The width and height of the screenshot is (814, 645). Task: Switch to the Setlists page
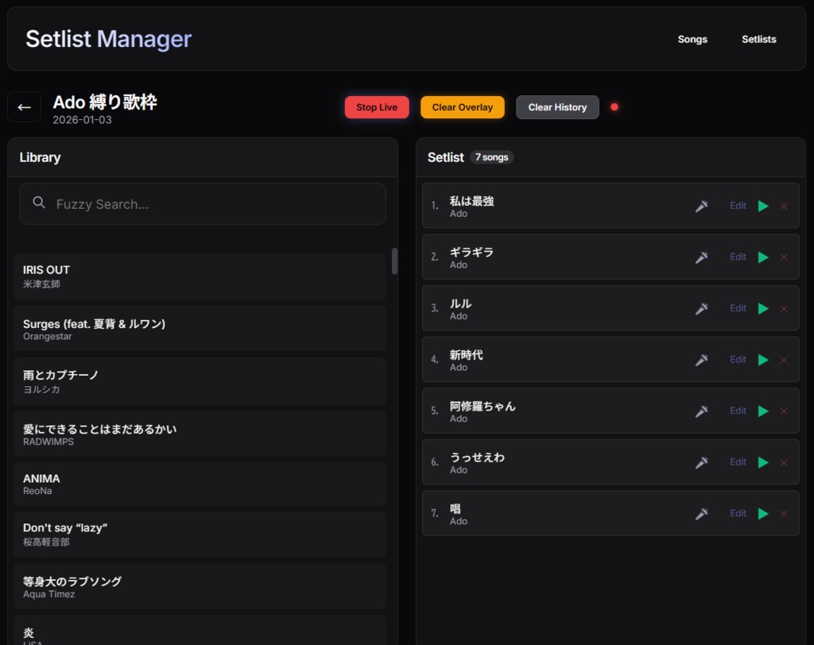click(x=758, y=39)
